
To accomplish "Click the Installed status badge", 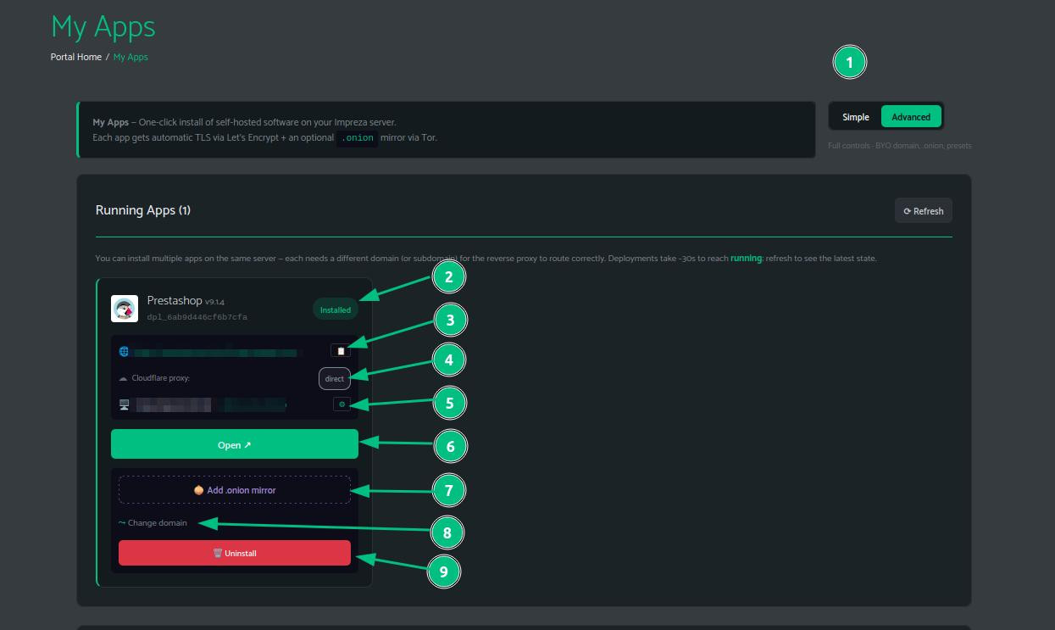I will (x=336, y=309).
